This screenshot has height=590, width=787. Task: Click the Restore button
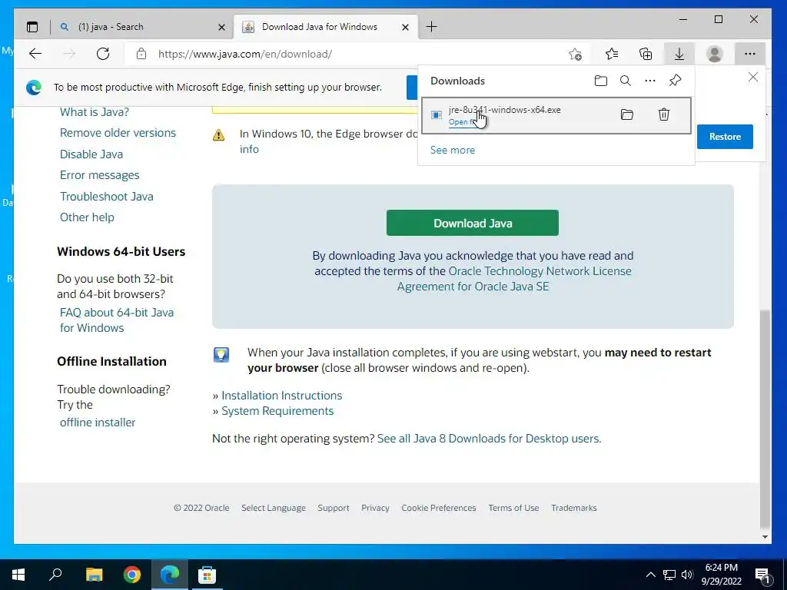[725, 137]
